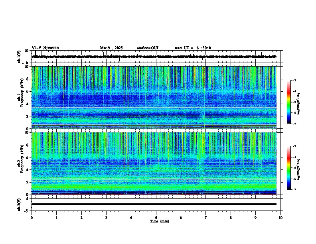The width and height of the screenshot is (316, 244).
Task: Click the '-3' tick on ch.2 colorbar
Action: pyautogui.click(x=294, y=146)
